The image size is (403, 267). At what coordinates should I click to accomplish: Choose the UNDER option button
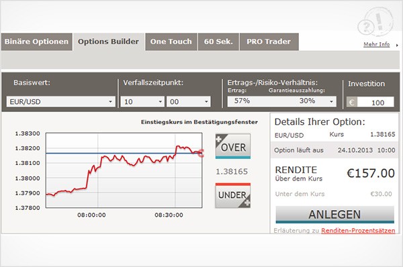(233, 195)
